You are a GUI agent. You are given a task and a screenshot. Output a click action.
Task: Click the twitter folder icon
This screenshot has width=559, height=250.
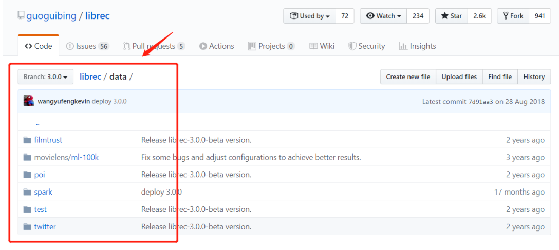(x=27, y=227)
